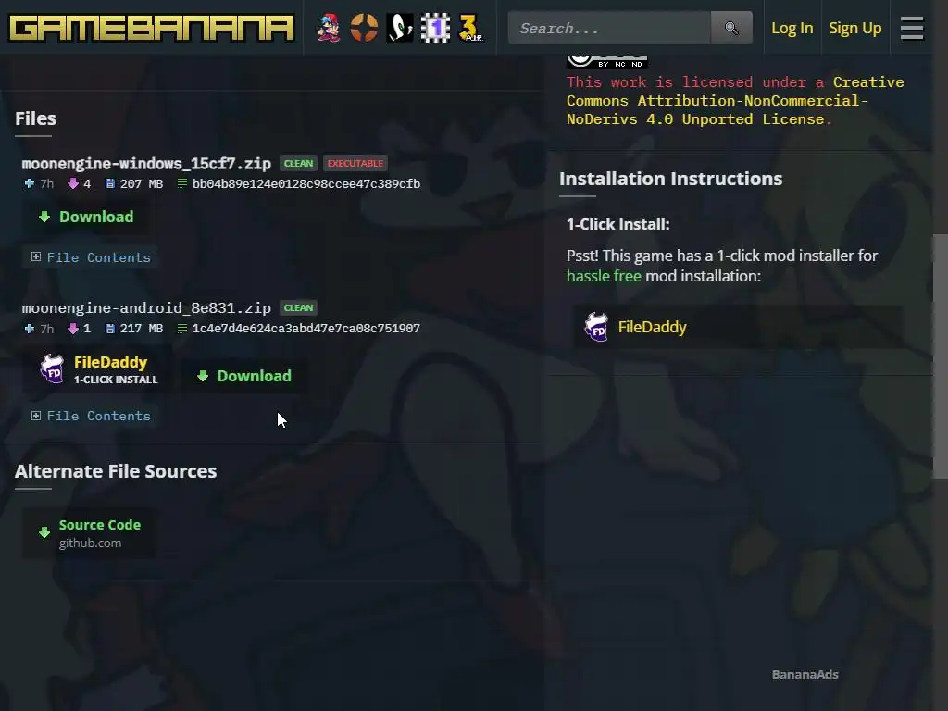Expand File Contents for the Android zip
948x711 pixels.
(91, 416)
